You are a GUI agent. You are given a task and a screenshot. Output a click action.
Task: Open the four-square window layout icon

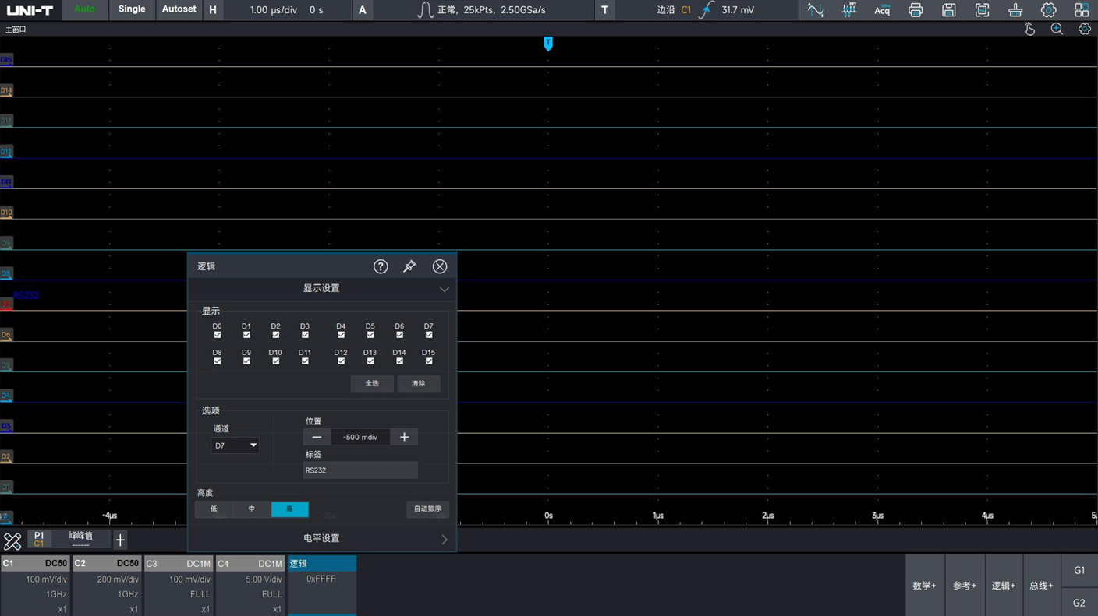1082,10
